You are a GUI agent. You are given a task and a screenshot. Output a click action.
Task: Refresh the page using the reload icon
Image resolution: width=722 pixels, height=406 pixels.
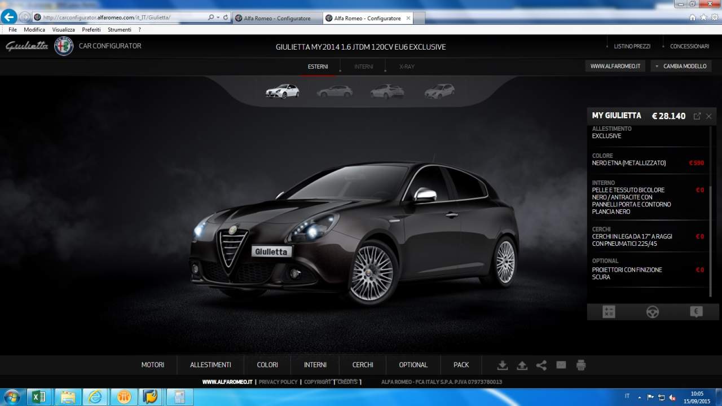[x=226, y=17]
